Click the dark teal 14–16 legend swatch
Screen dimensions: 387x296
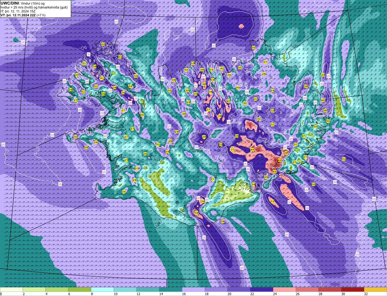tap(171, 290)
